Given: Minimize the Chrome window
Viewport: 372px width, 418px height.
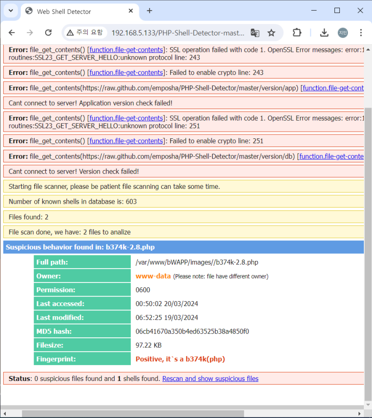Looking at the screenshot, I should pyautogui.click(x=314, y=11).
